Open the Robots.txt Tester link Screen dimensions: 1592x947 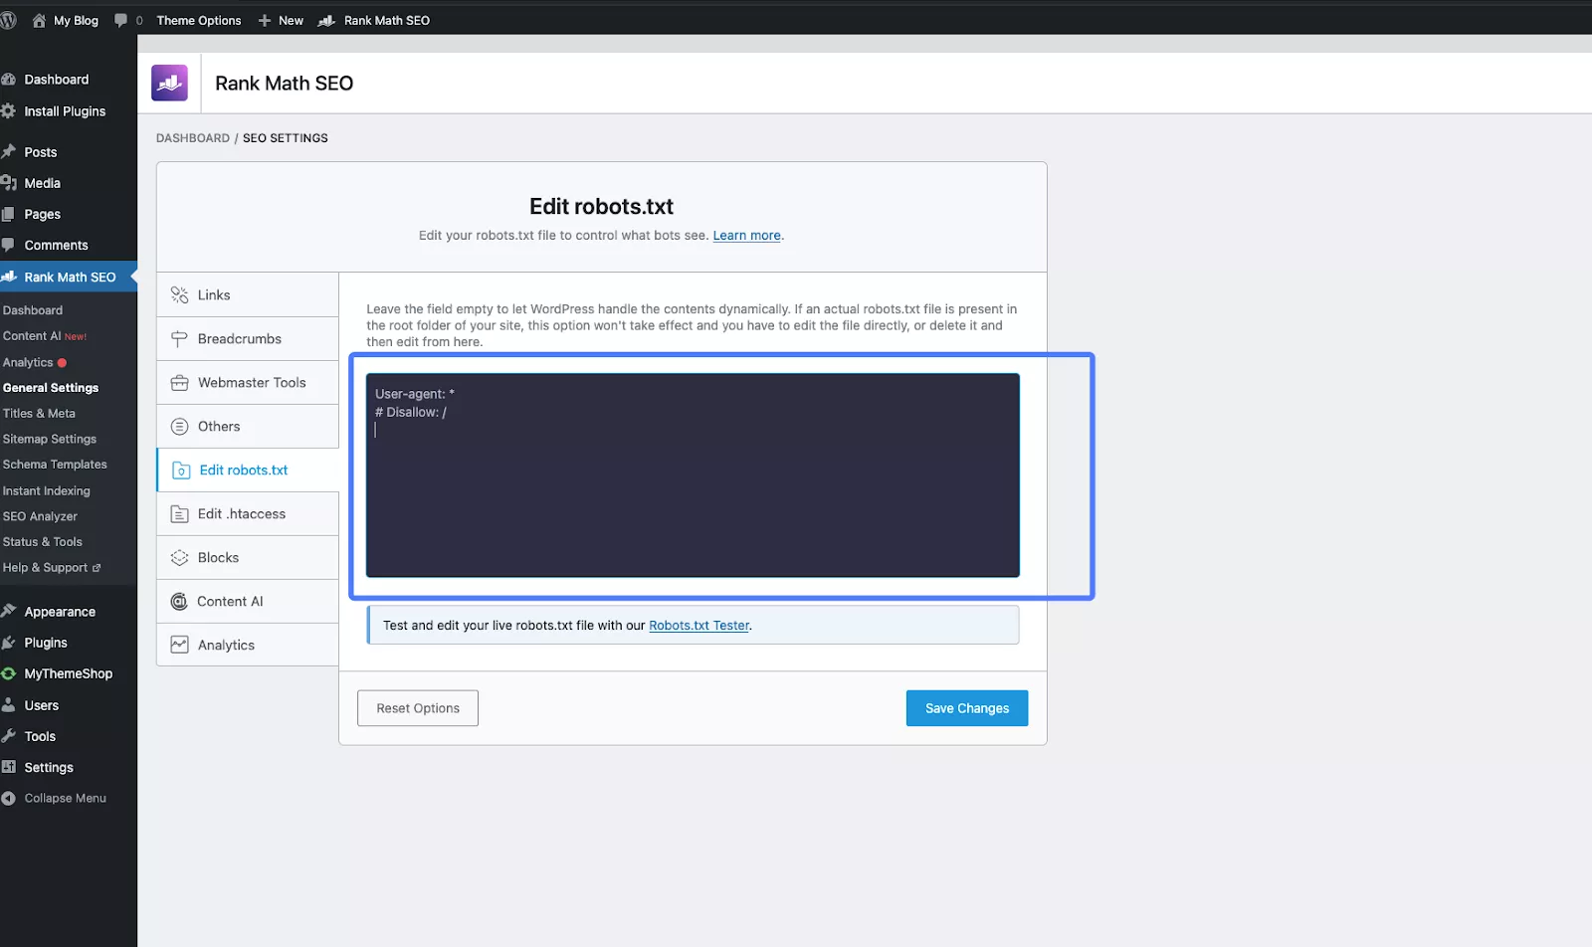(698, 625)
